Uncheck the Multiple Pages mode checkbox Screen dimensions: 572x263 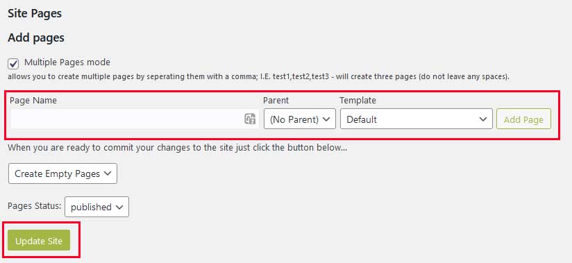click(13, 64)
